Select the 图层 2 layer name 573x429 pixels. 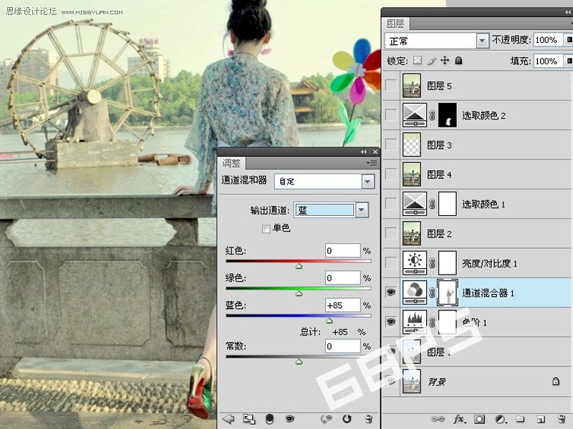tap(439, 234)
